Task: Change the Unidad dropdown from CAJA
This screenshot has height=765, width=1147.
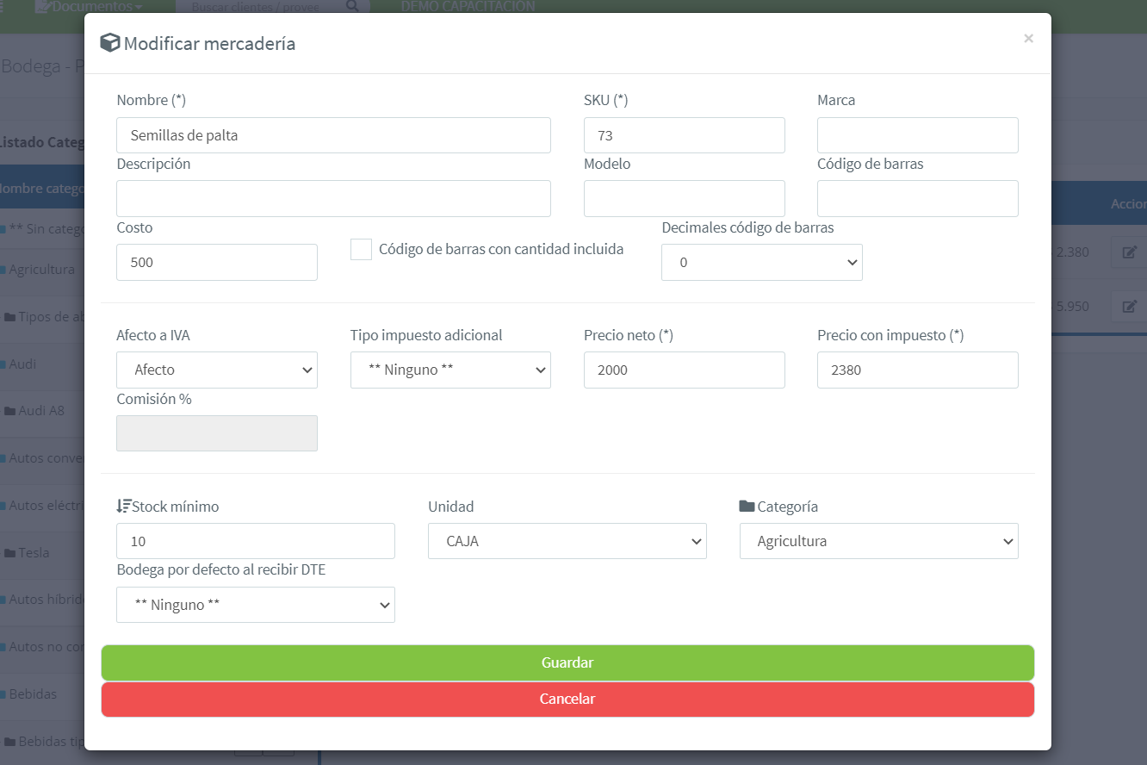Action: point(567,542)
